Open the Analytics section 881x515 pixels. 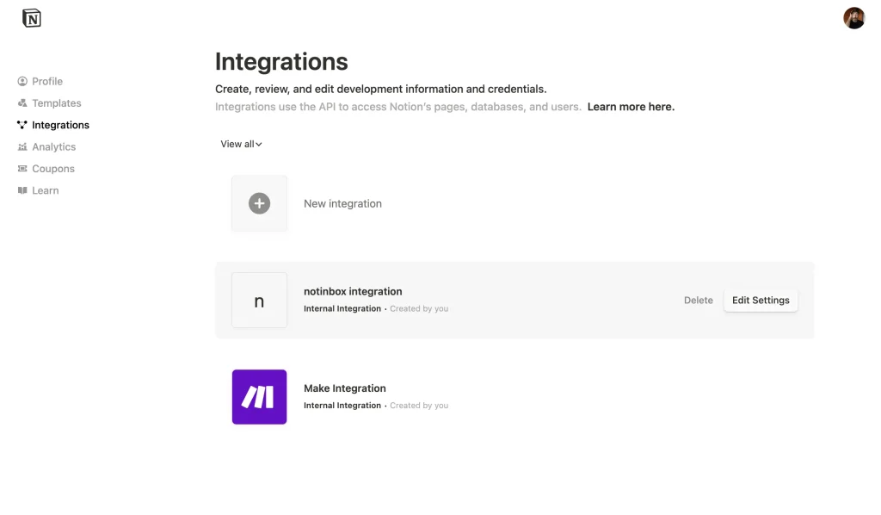point(53,146)
